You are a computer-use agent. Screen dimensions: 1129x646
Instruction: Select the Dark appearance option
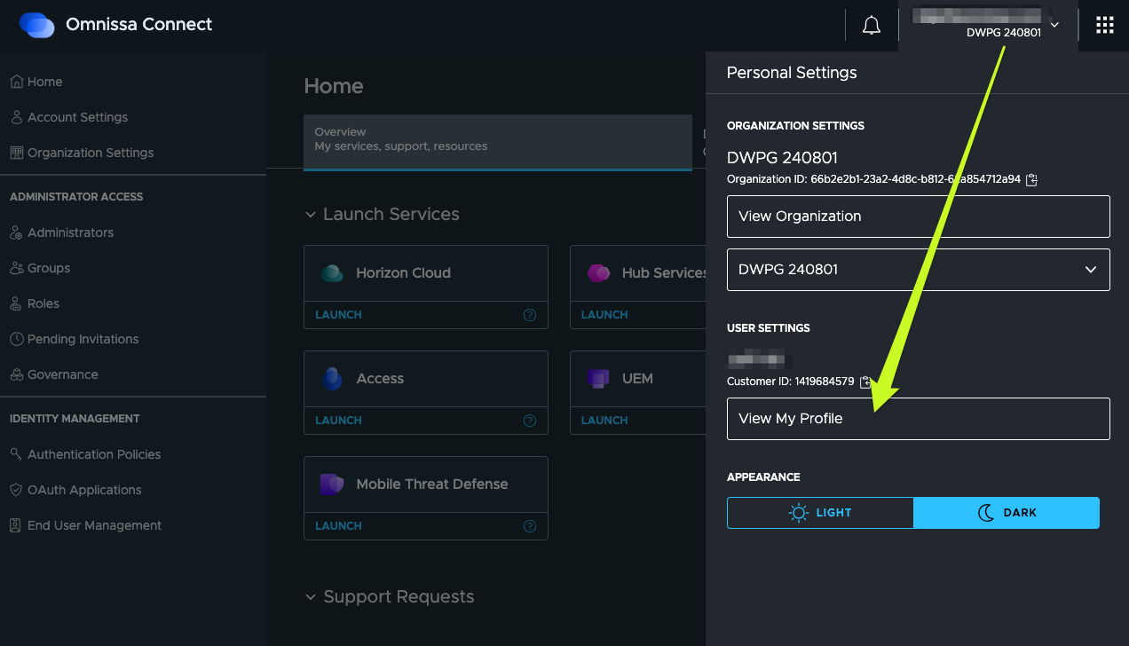[1007, 513]
